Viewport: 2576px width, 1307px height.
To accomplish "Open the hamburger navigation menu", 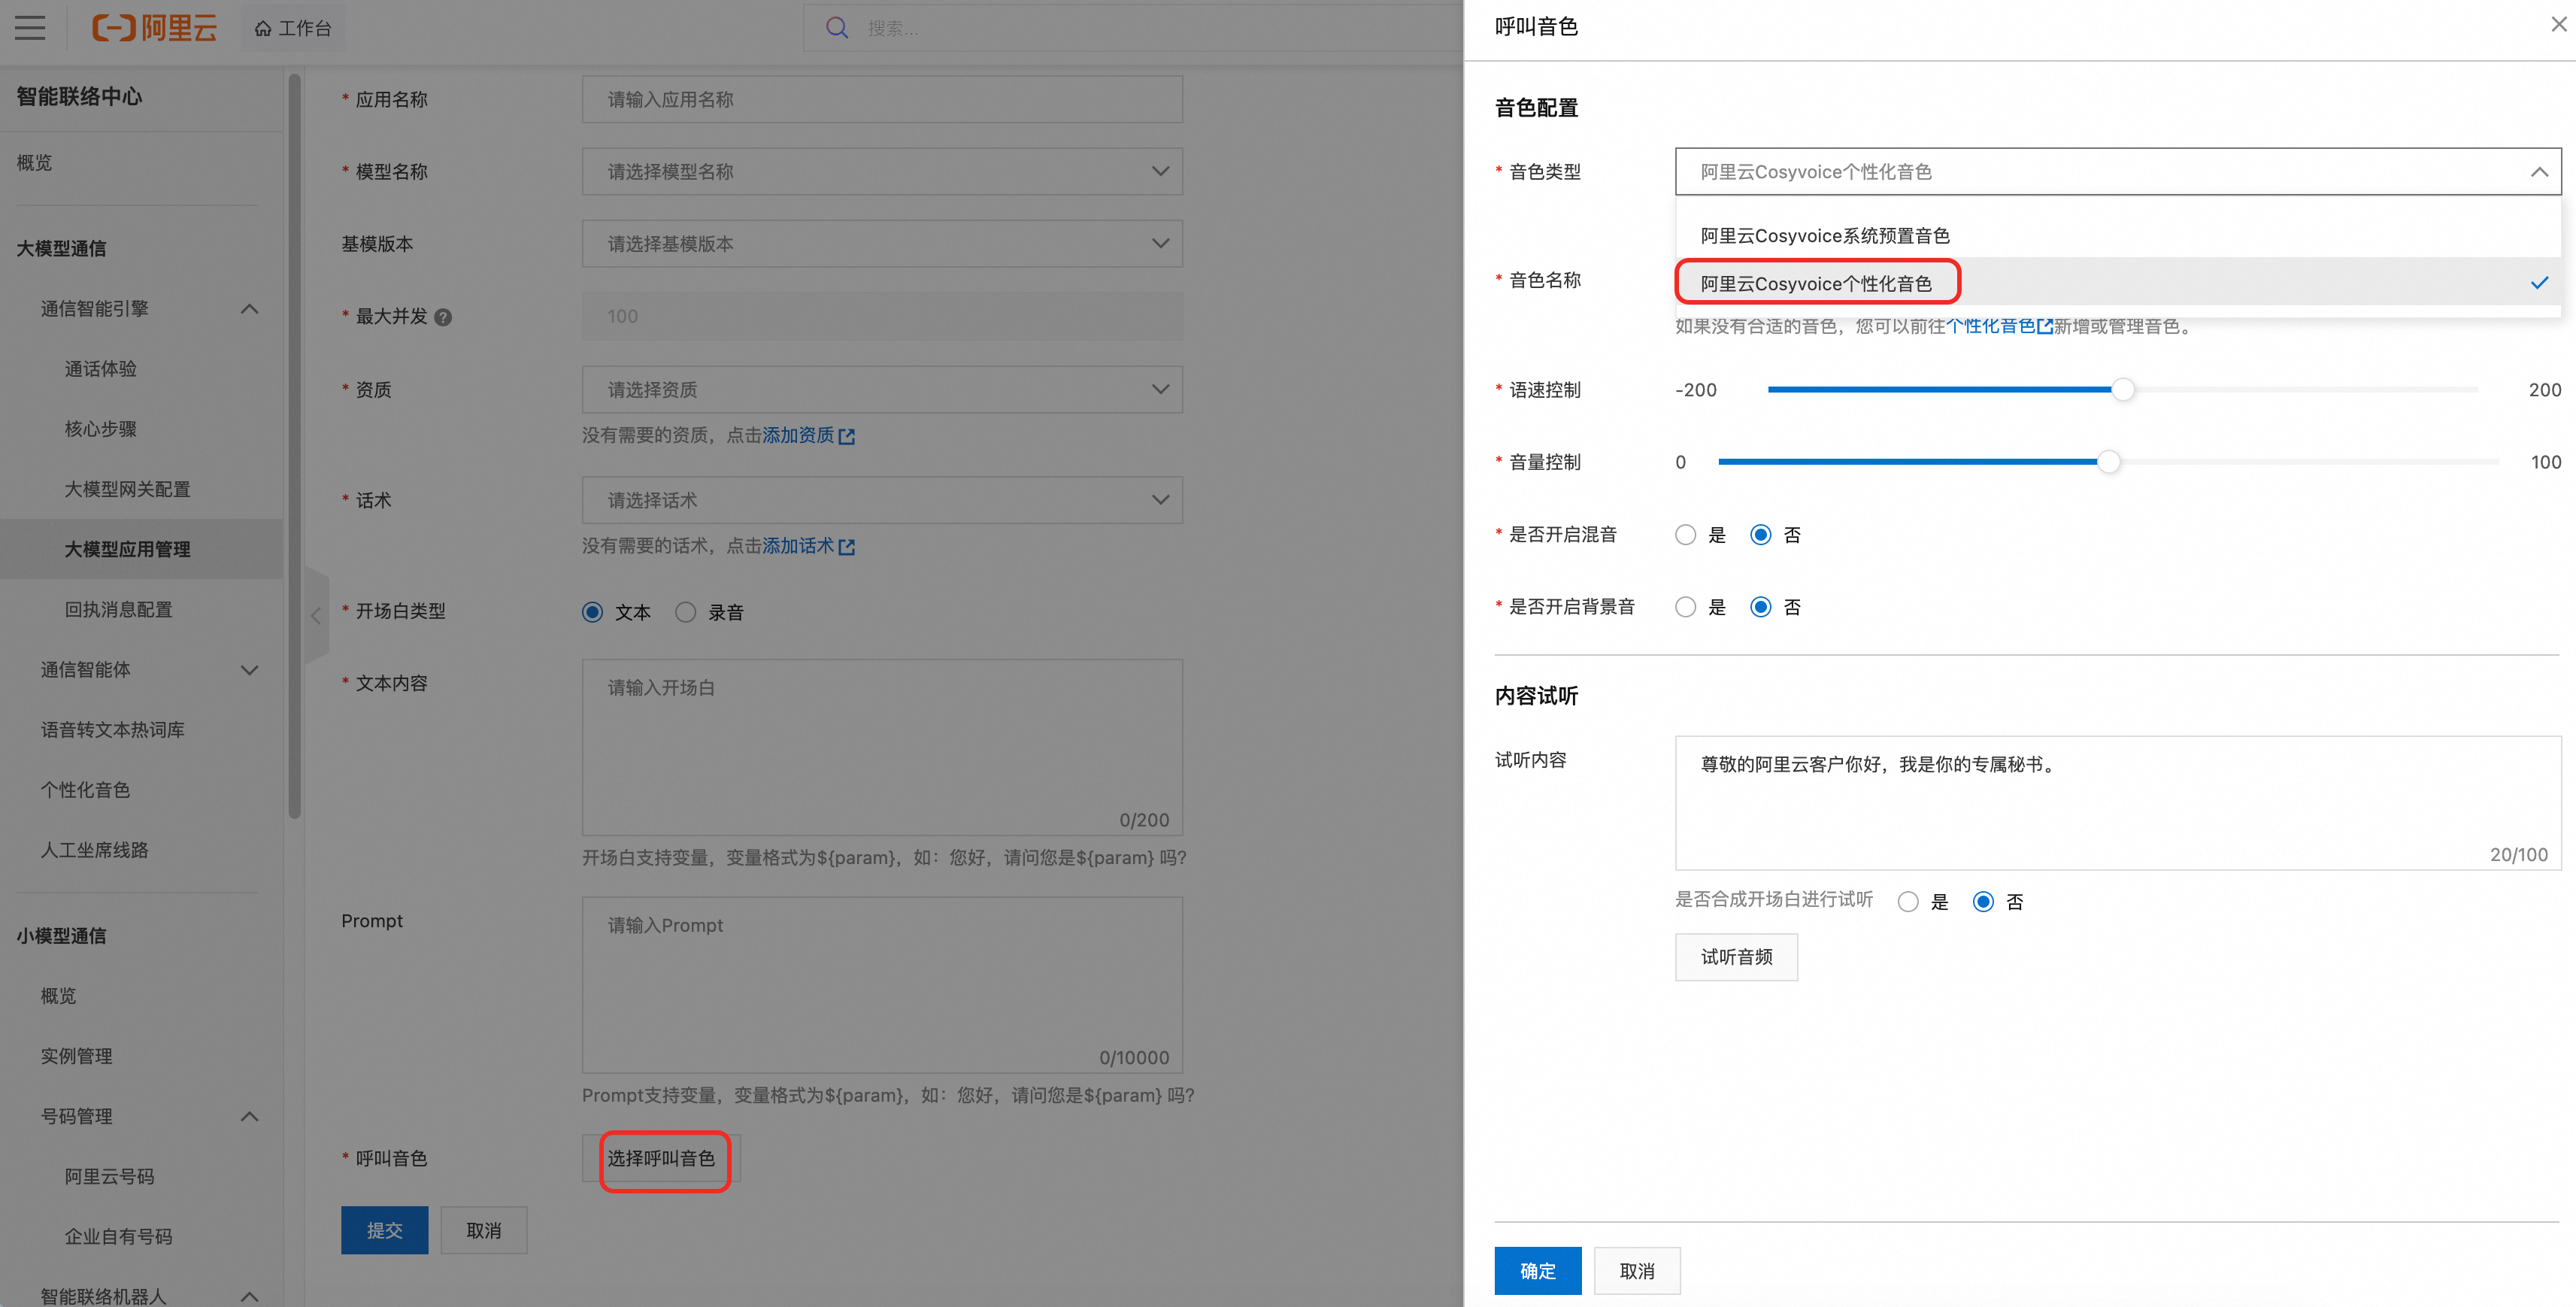I will pyautogui.click(x=30, y=28).
